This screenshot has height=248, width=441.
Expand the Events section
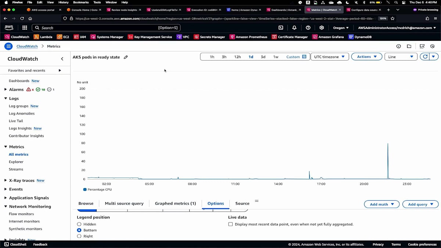(x=6, y=189)
